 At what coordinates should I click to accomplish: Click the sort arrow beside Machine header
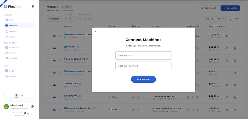60,26
